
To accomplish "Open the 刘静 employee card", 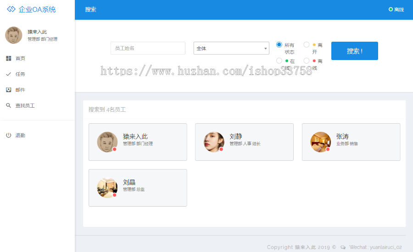I will coord(244,142).
